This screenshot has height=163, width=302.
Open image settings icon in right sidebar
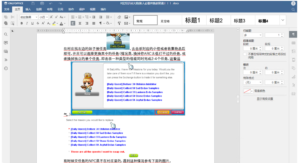click(x=293, y=51)
